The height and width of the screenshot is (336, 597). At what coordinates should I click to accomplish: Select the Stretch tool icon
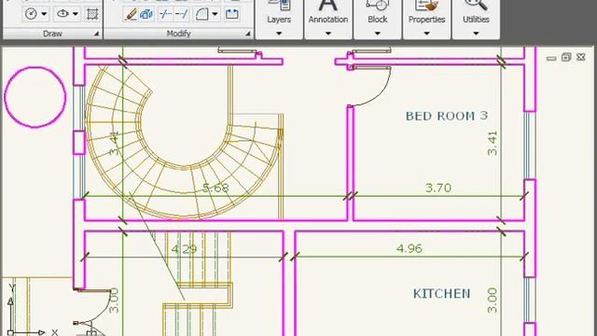(x=232, y=14)
